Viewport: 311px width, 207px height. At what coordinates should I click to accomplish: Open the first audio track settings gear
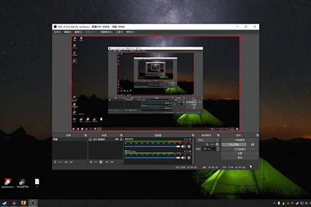point(189,146)
